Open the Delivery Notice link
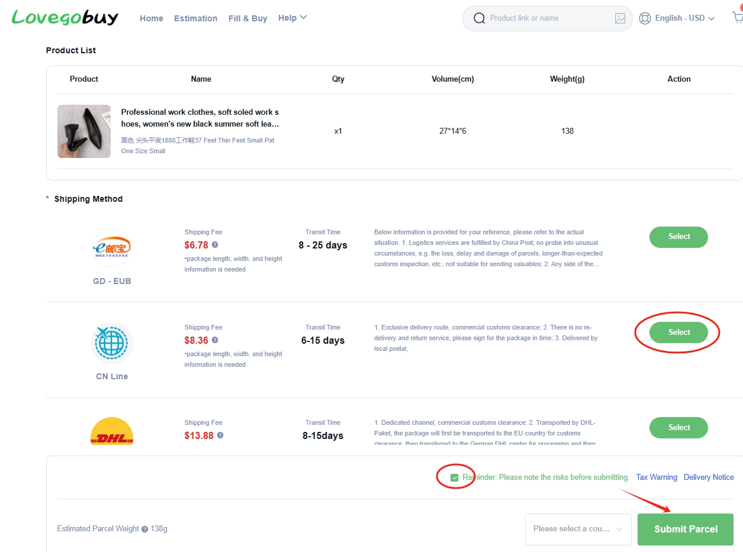 pos(709,477)
